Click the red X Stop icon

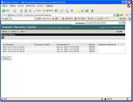pos(21,11)
